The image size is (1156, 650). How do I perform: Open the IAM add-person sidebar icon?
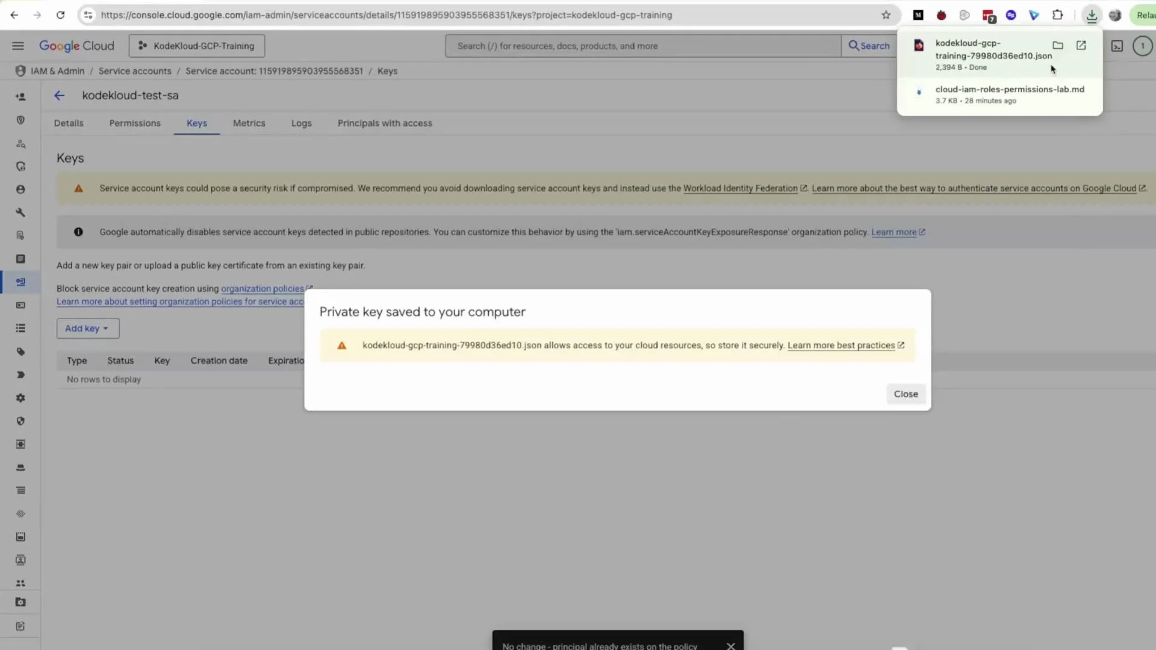(20, 96)
